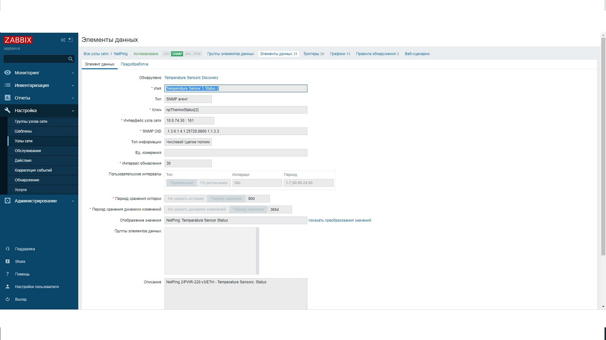The width and height of the screenshot is (606, 340).
Task: Open 'Обнаружение' in sidebar
Action: [43, 180]
